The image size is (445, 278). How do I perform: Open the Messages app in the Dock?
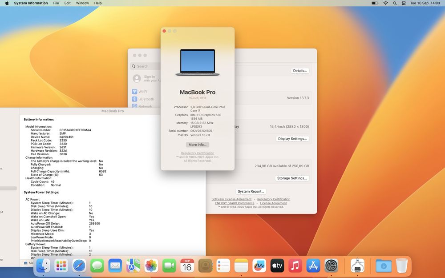coord(97,266)
